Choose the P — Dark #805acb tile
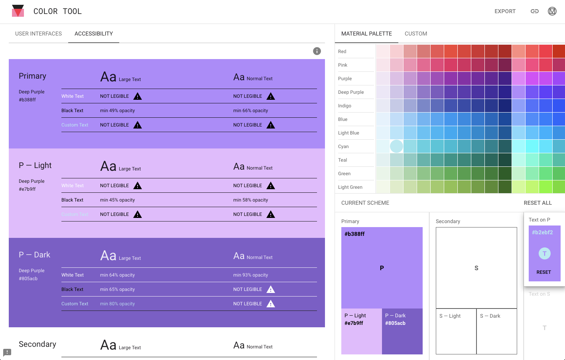 point(402,331)
